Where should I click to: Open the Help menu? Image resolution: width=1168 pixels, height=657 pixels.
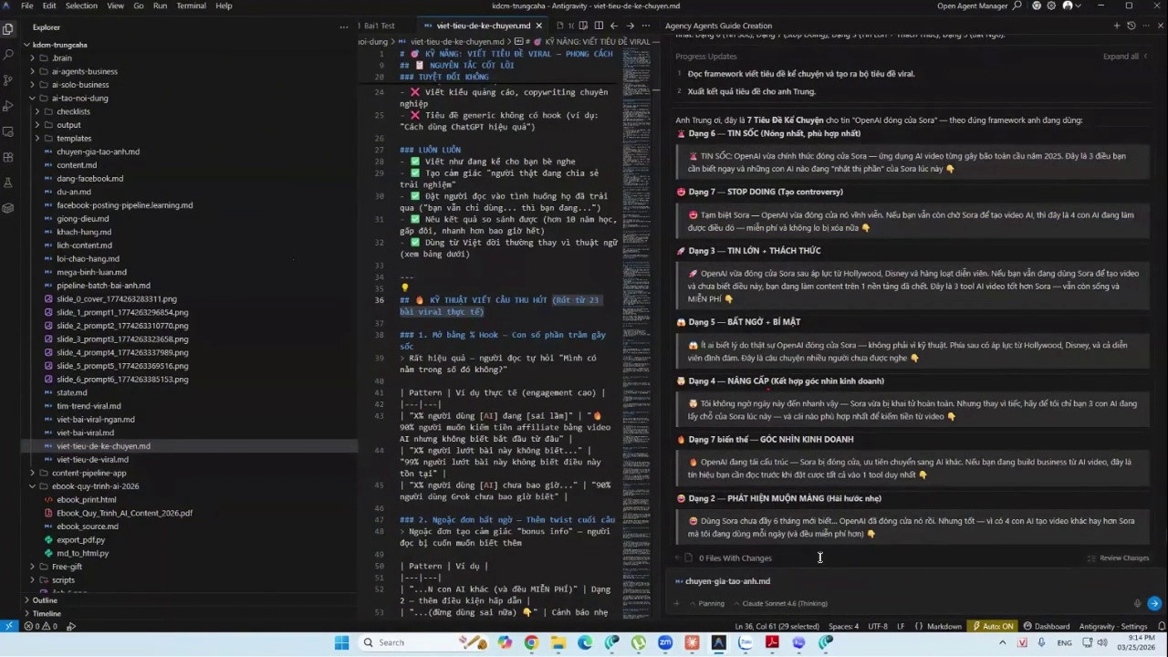(224, 5)
